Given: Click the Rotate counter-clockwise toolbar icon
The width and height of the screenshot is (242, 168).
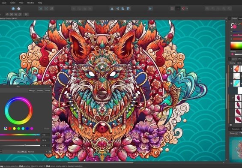Looking at the screenshot, I should (x=122, y=9).
